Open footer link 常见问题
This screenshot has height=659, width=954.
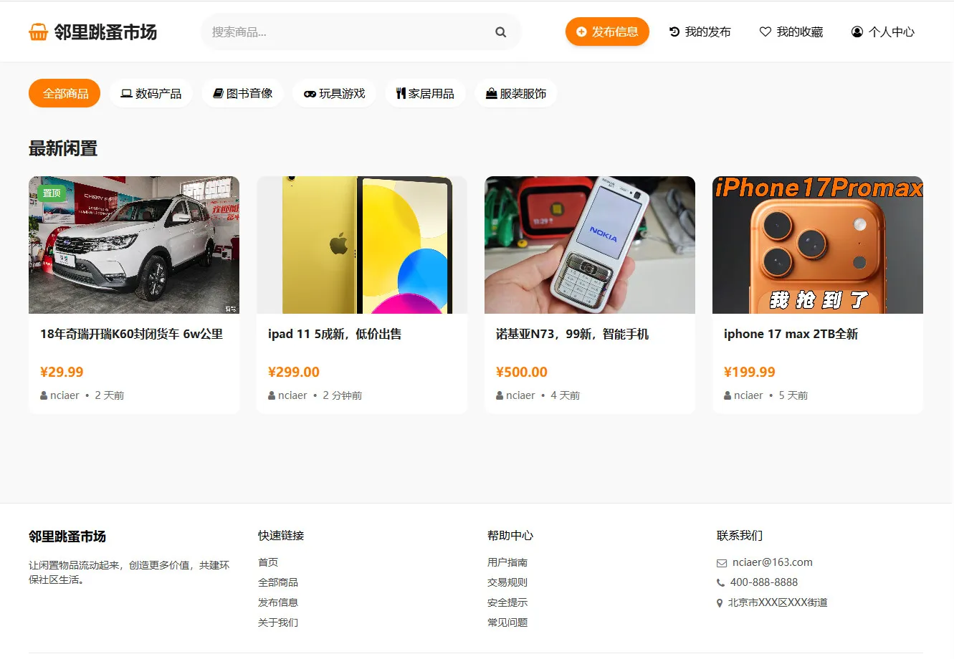tap(507, 623)
